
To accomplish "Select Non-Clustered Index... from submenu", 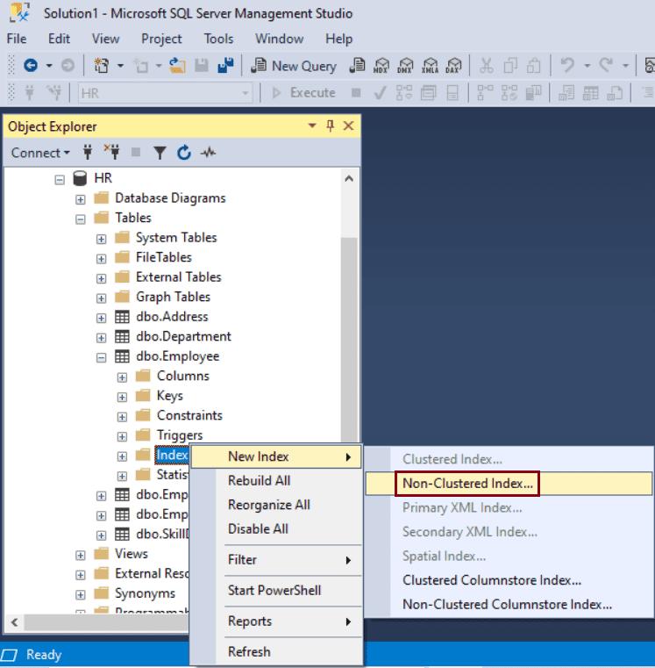I will point(466,483).
